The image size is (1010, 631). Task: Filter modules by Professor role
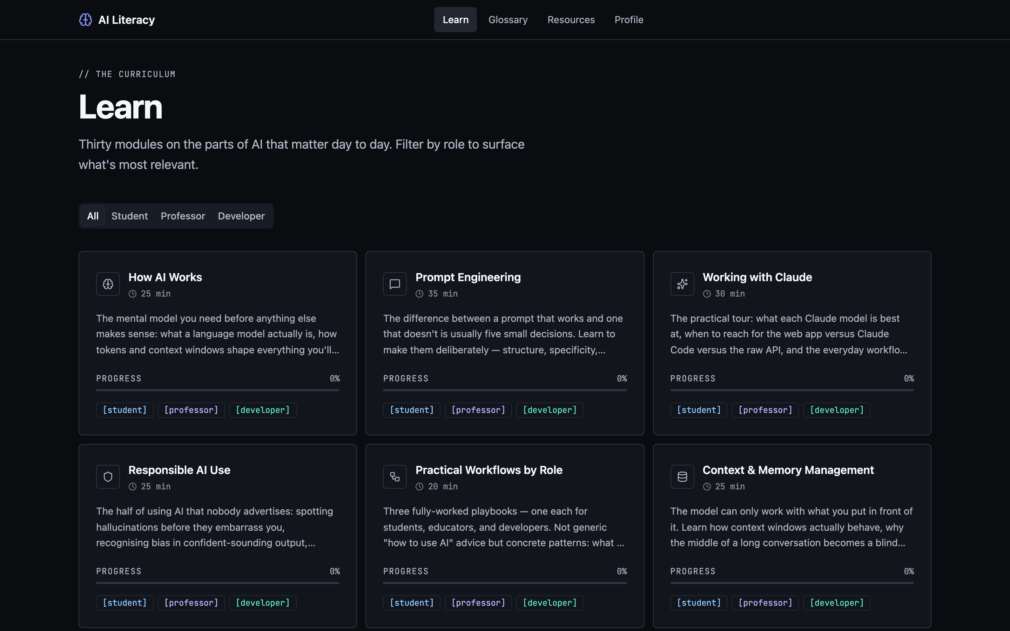183,216
